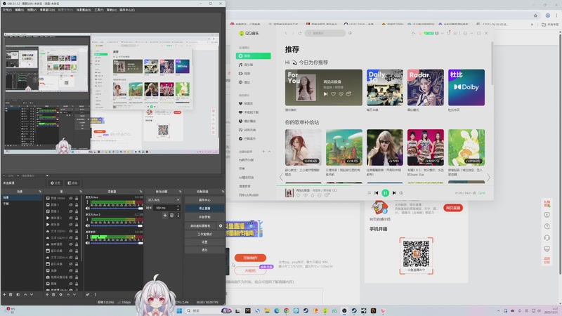
Task: Open OBS 文件 menu
Action: tap(7, 10)
